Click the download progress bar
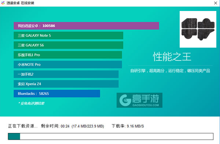 (111, 136)
